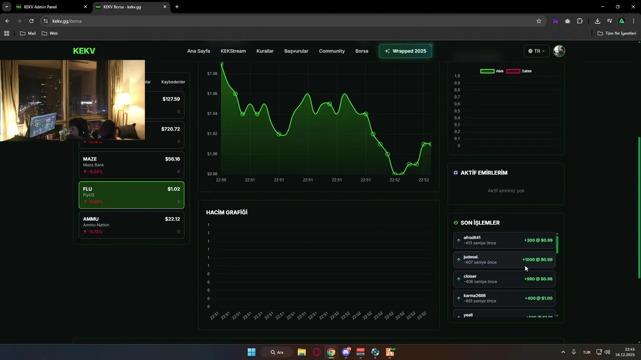Reload the kekv.gg page
Viewport: 641px width, 360px height.
coord(31,21)
